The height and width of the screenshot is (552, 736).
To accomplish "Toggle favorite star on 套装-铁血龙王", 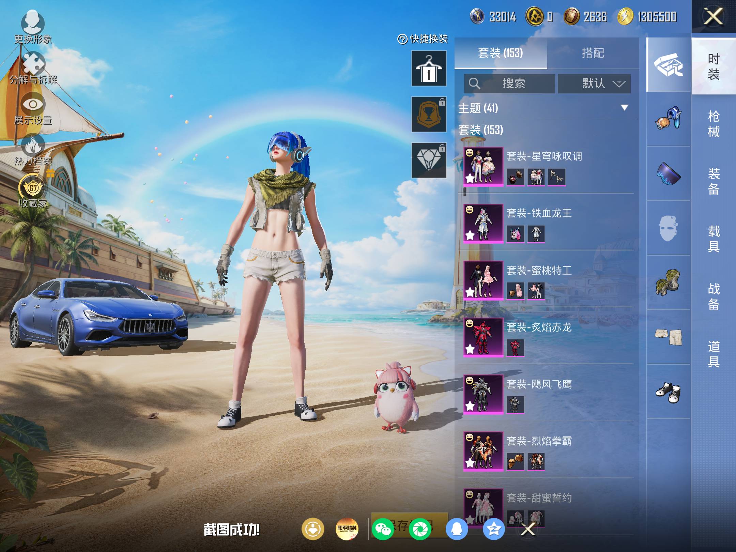I will [470, 235].
